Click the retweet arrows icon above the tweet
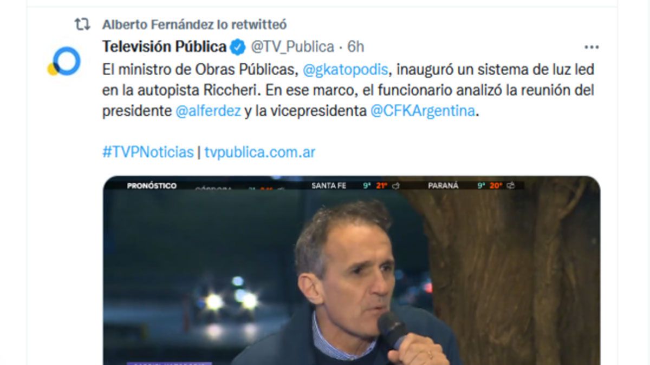The image size is (650, 365). pyautogui.click(x=82, y=24)
